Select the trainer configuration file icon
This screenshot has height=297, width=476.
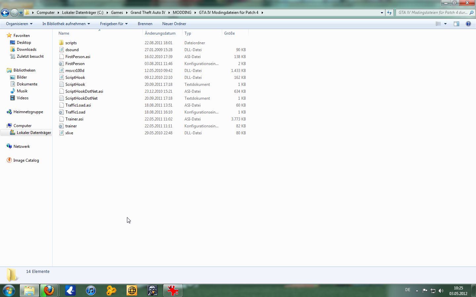coord(61,126)
